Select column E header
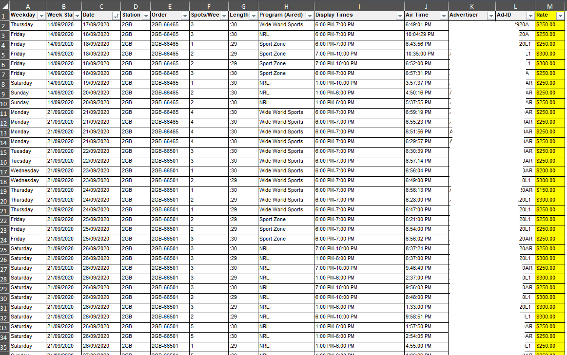Viewport: 567px width, 355px height. (x=170, y=6)
